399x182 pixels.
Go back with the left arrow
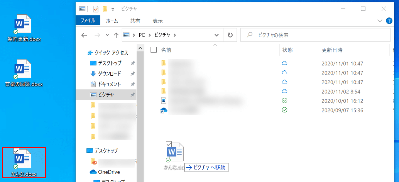pyautogui.click(x=84, y=35)
